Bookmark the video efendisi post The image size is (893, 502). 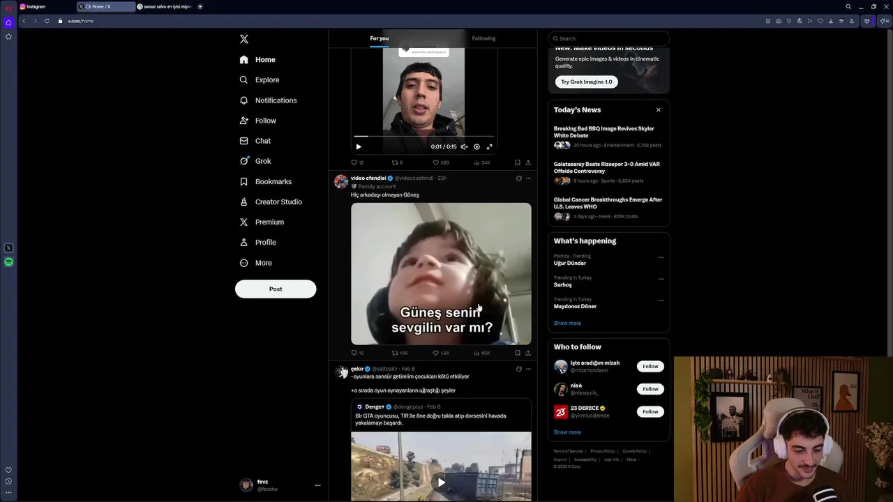[x=517, y=353]
